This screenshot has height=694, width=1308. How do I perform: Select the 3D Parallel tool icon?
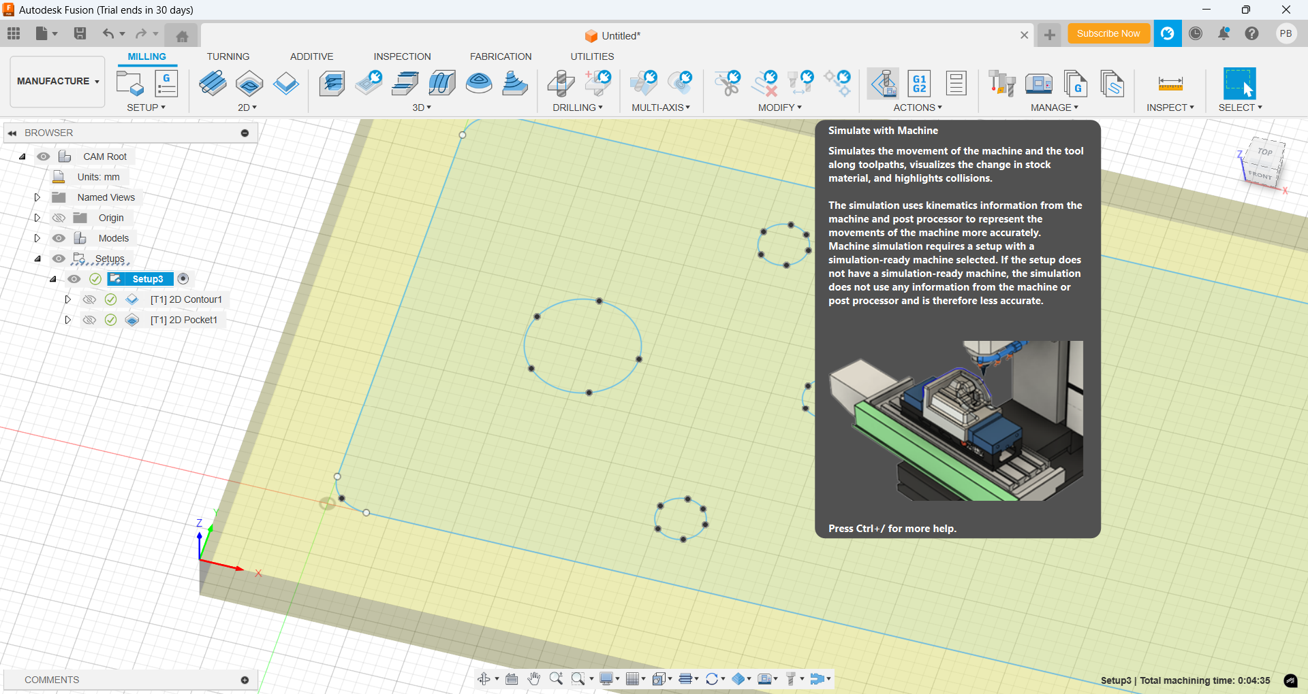coord(442,84)
